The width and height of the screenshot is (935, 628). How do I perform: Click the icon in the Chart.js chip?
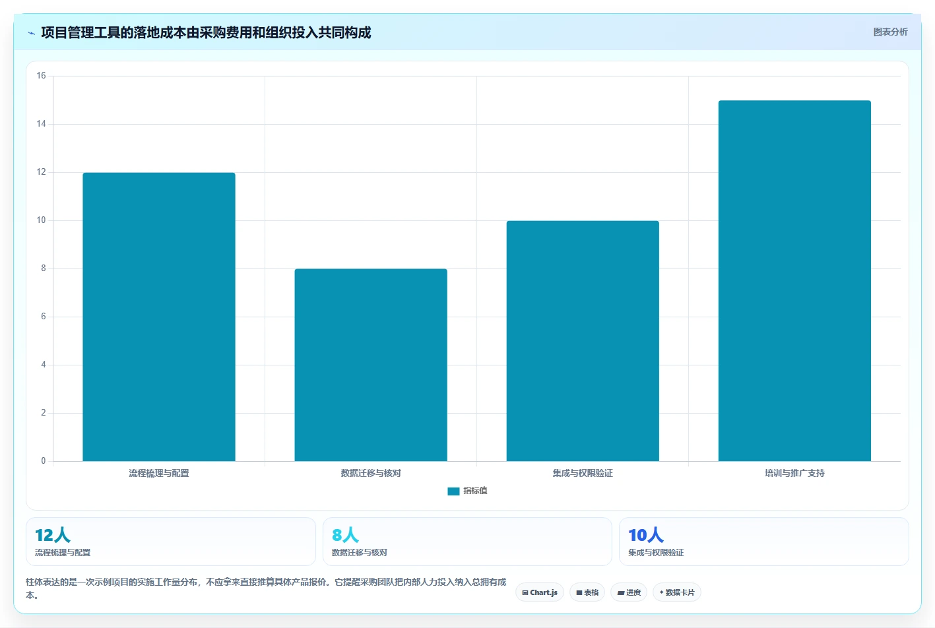click(x=525, y=593)
